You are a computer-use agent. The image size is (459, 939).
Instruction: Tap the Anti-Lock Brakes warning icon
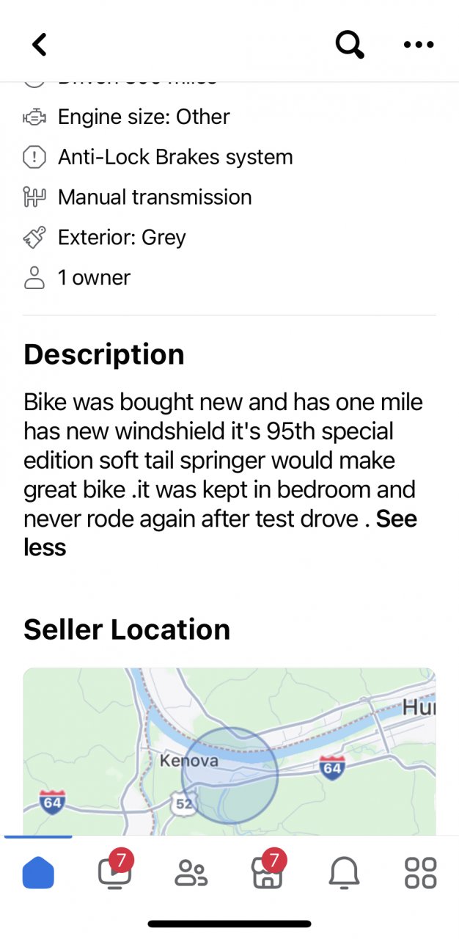(34, 157)
